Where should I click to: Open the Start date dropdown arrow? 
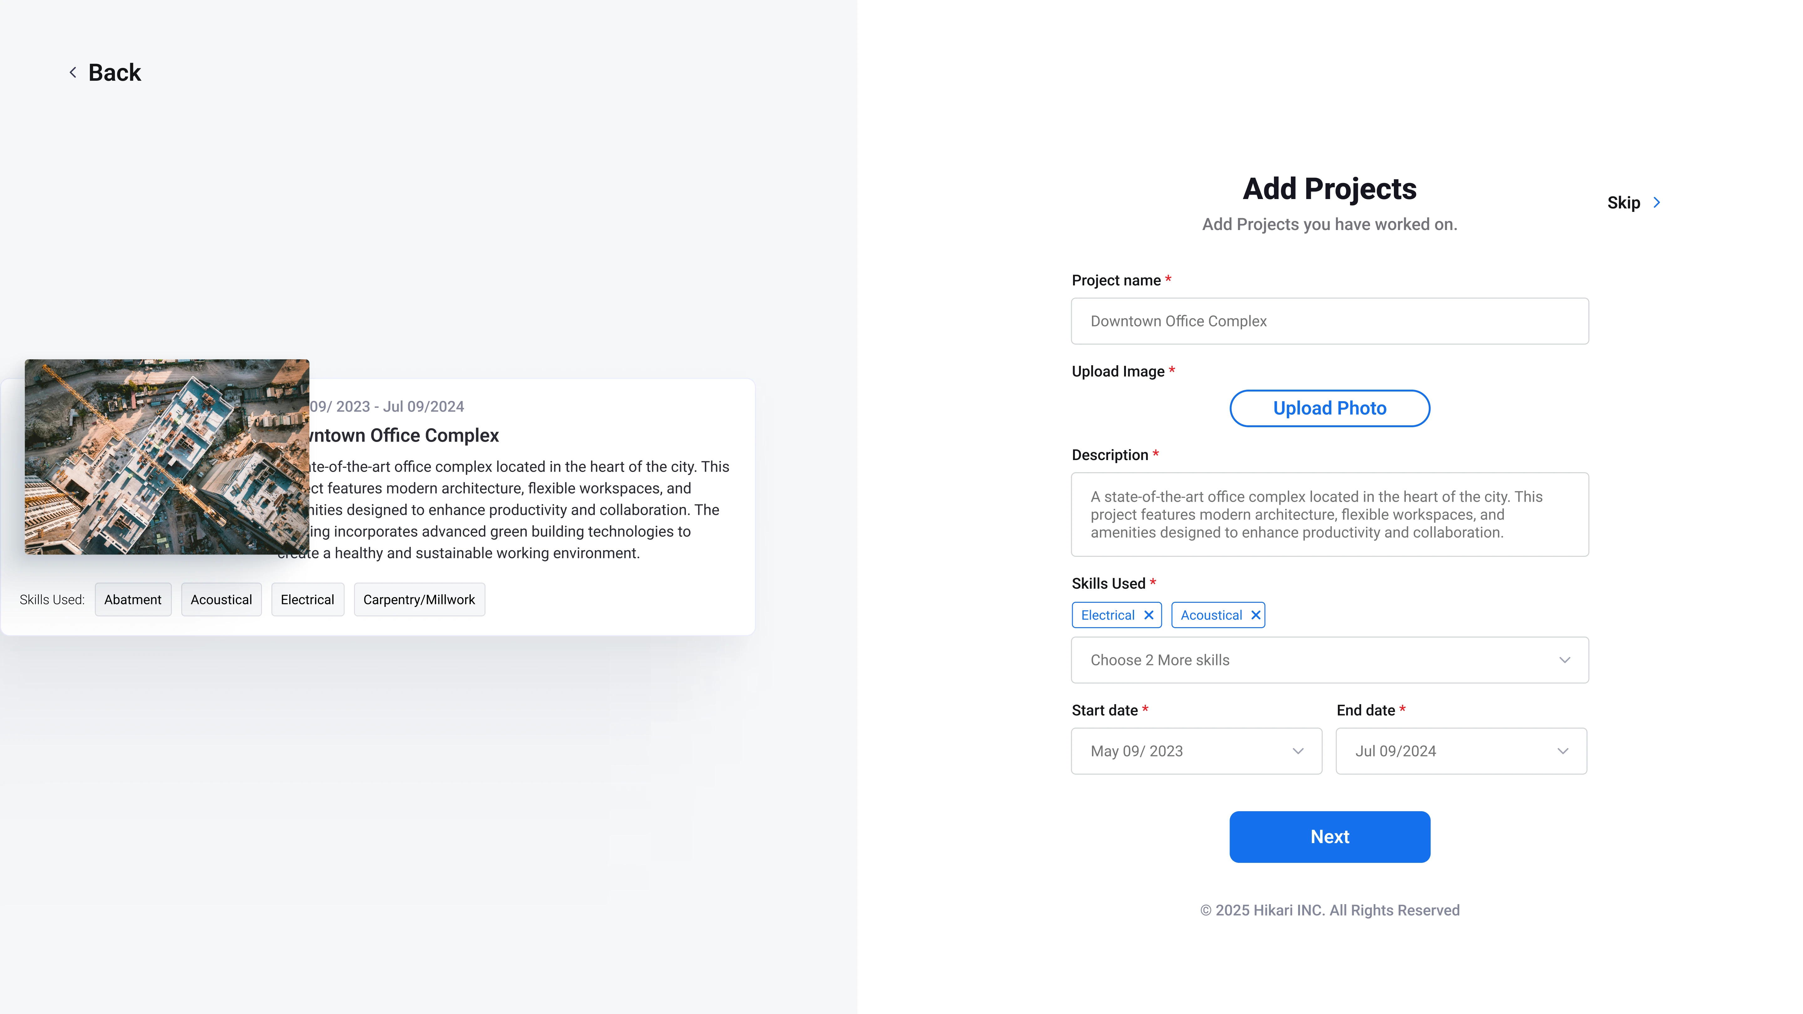point(1298,751)
